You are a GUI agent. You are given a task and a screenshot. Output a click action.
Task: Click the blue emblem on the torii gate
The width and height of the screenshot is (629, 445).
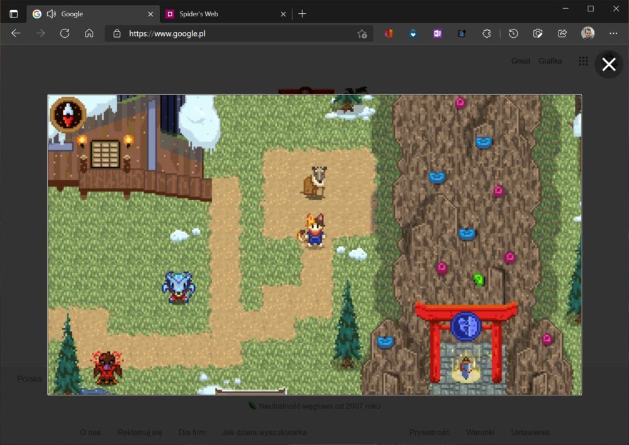click(465, 326)
